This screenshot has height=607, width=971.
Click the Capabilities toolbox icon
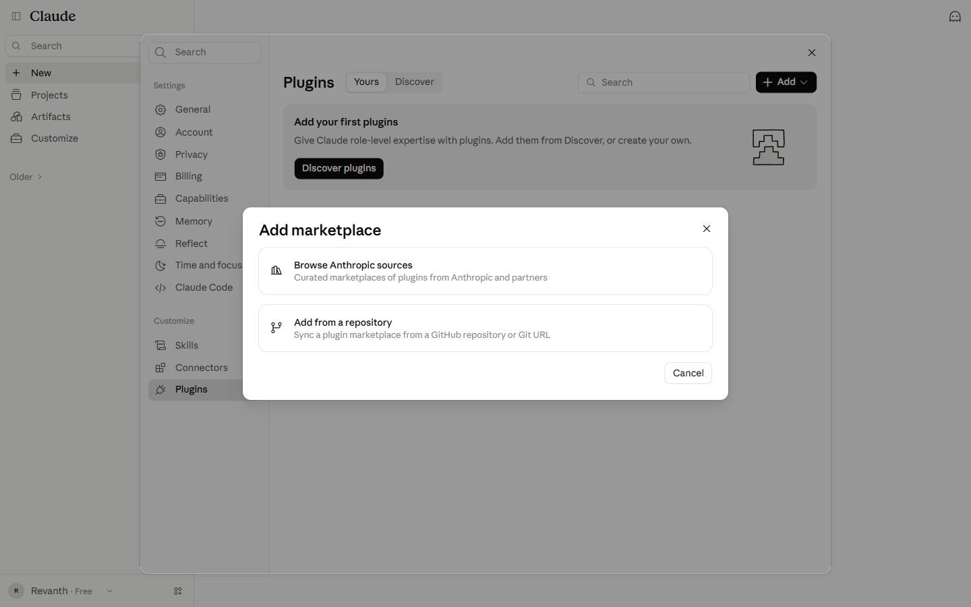(x=160, y=198)
